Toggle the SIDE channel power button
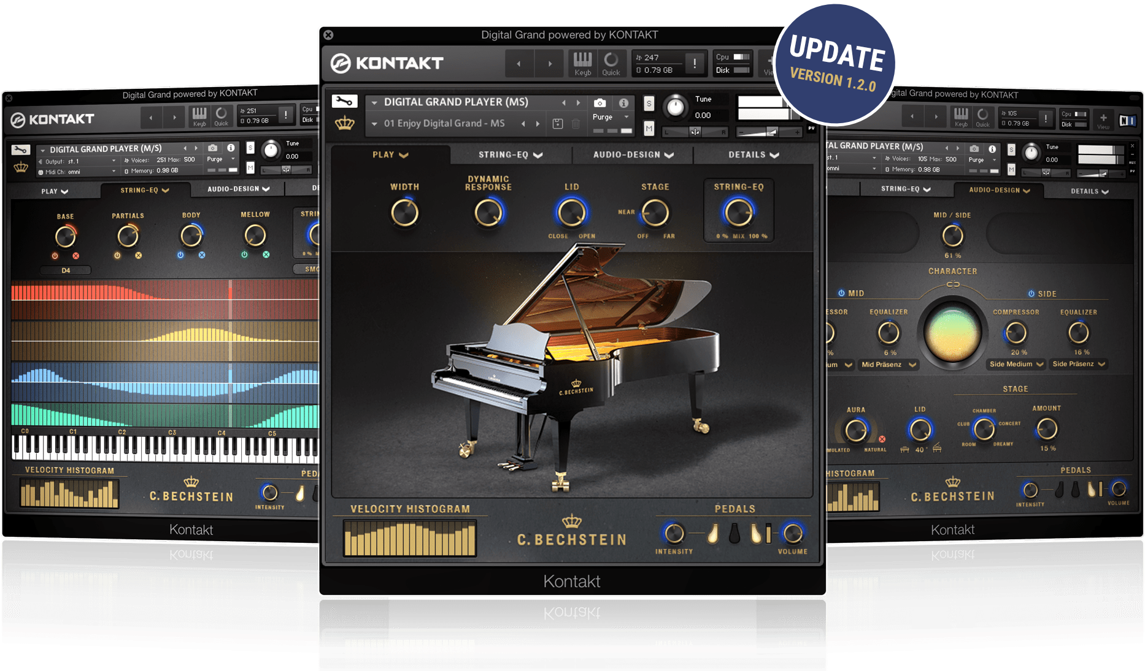The width and height of the screenshot is (1145, 671). point(1031,294)
